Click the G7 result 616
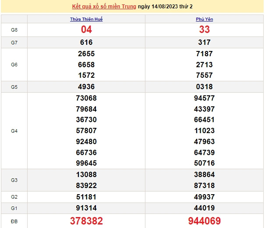 pyautogui.click(x=86, y=43)
